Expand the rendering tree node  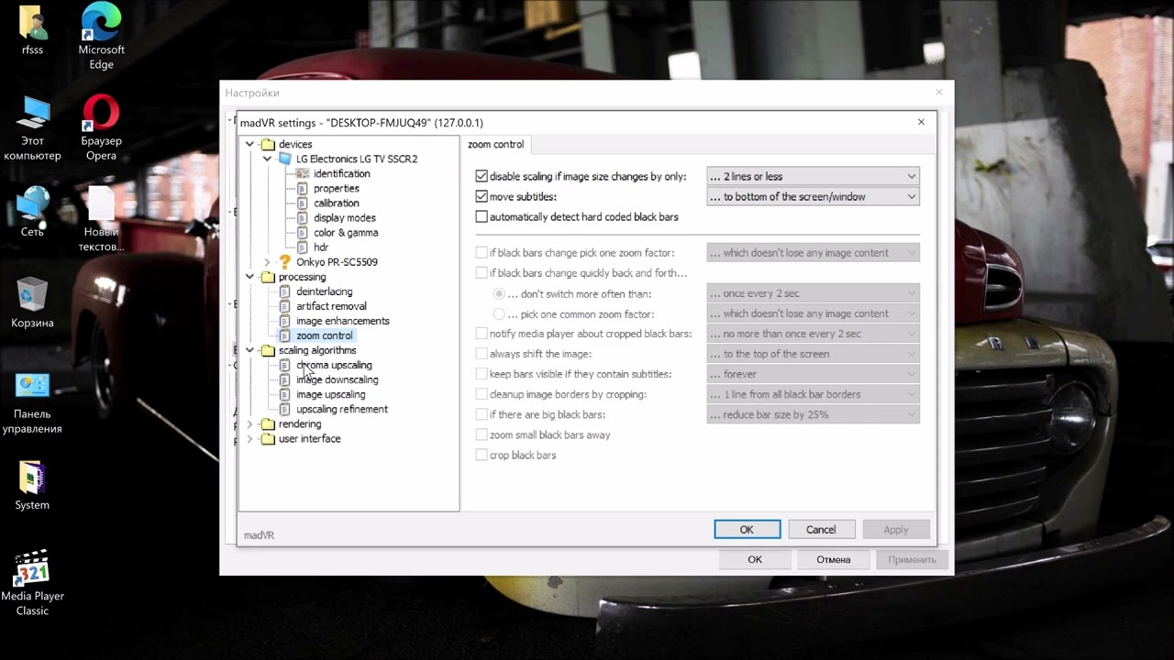[249, 424]
